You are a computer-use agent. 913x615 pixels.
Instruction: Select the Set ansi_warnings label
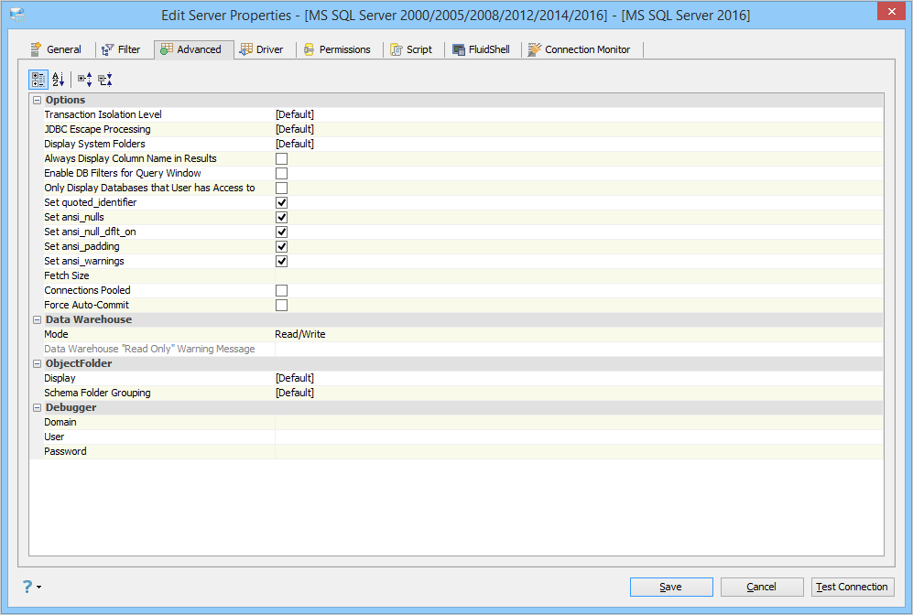tap(84, 261)
